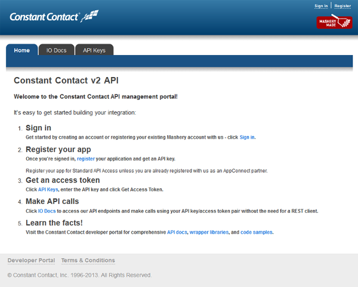Click the Learn the facts! heading
This screenshot has width=358, height=287.
coord(54,222)
